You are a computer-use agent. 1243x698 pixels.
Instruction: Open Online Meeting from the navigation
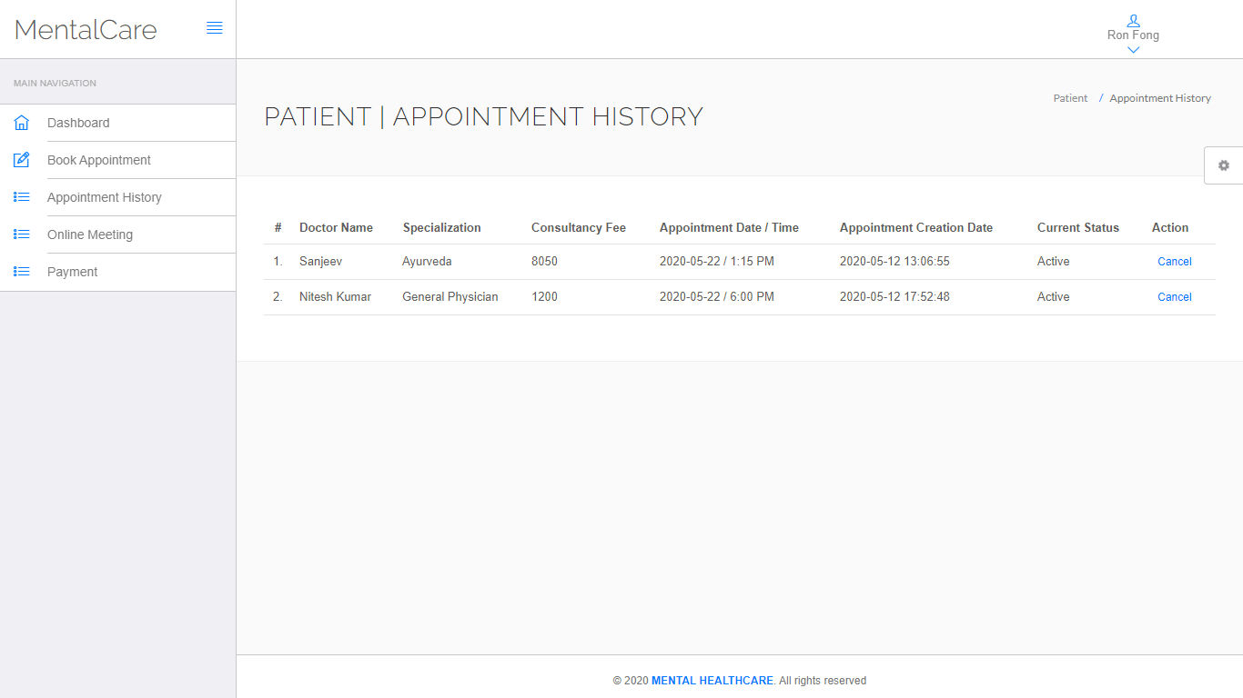click(90, 234)
